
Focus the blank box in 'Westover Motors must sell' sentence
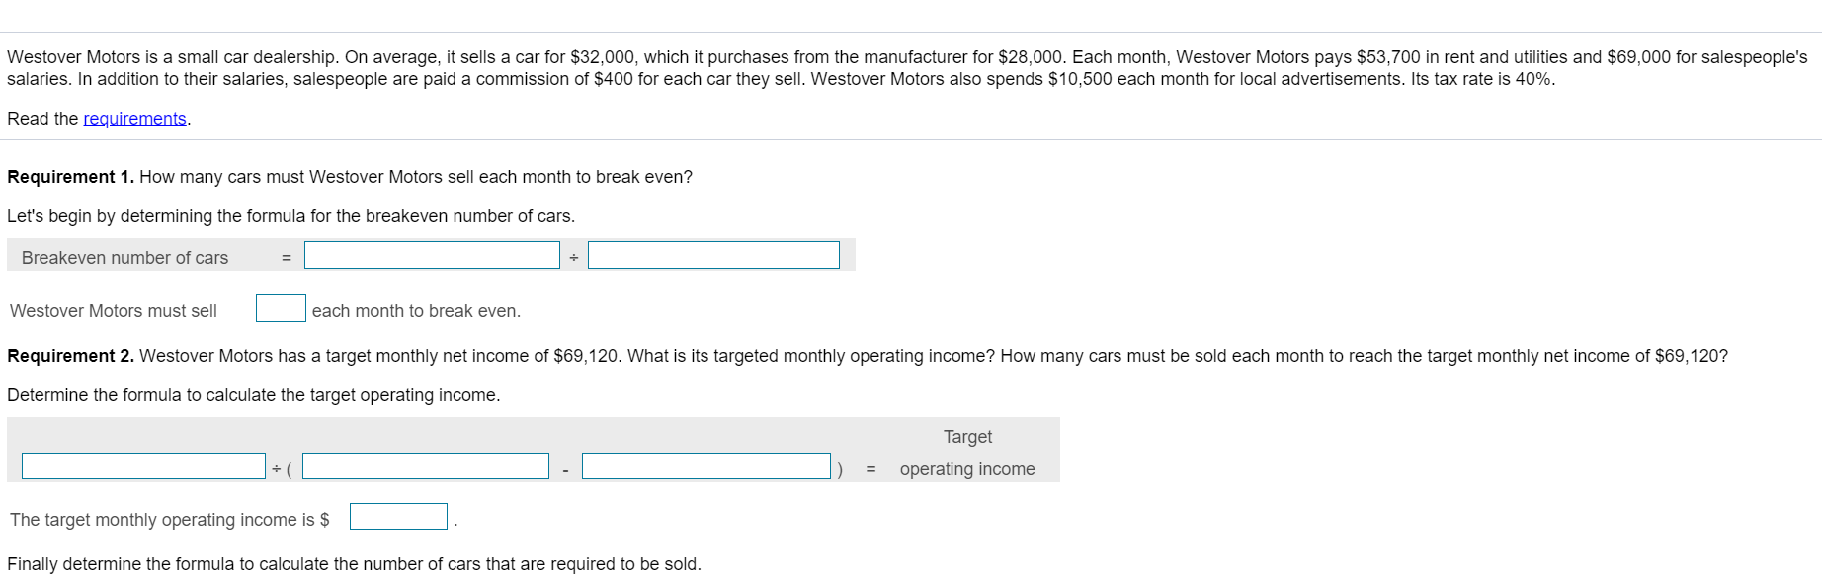coord(281,307)
